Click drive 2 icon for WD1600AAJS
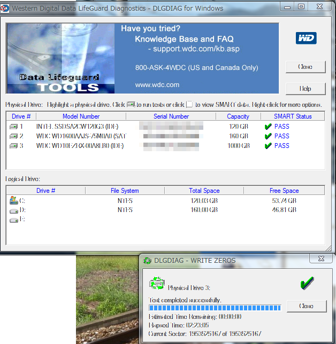This screenshot has height=344, width=336. pyautogui.click(x=13, y=136)
